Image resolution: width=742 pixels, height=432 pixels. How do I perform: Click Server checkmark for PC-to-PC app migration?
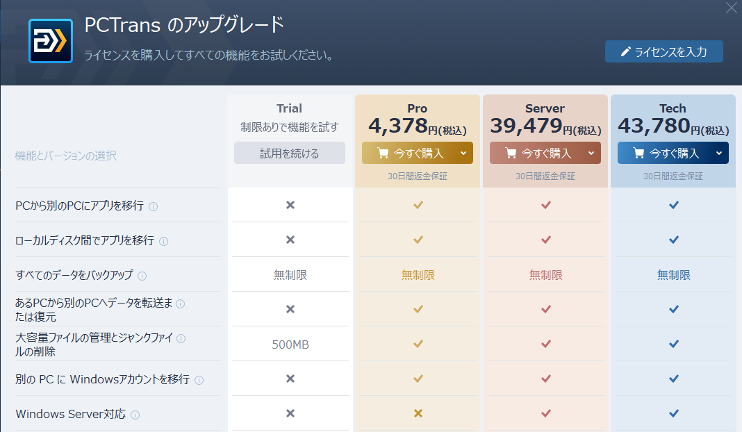click(x=545, y=205)
